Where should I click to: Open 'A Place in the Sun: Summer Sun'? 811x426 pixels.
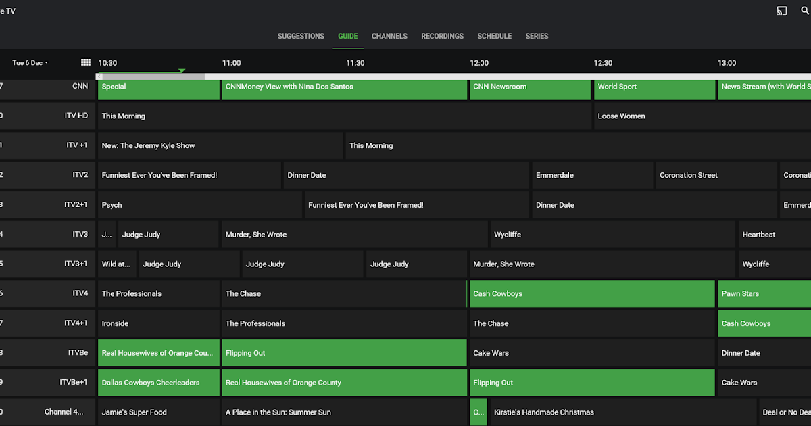click(345, 412)
